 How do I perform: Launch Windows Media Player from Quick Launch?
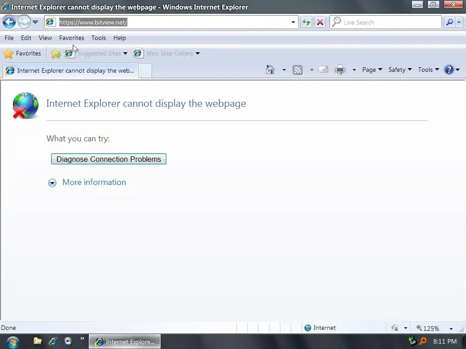68,341
